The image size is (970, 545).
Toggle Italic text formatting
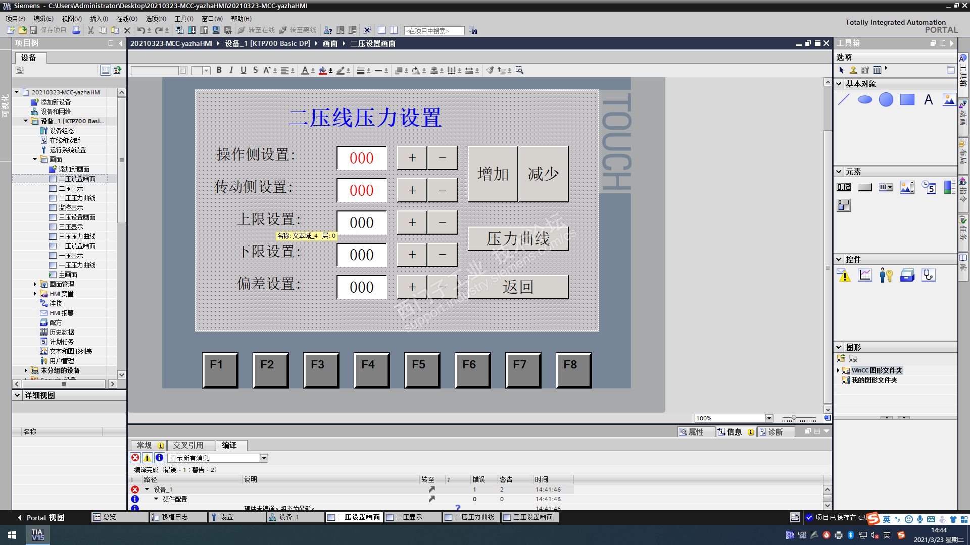tap(231, 70)
